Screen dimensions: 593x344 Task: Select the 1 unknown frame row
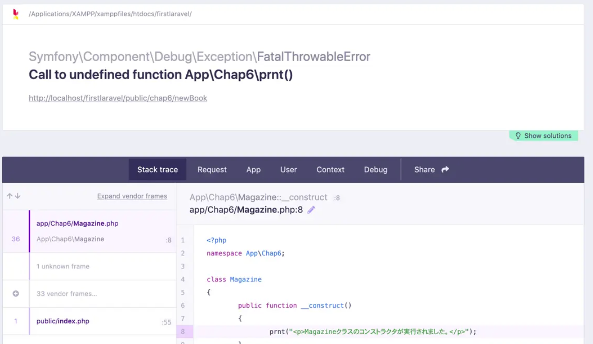pos(89,266)
